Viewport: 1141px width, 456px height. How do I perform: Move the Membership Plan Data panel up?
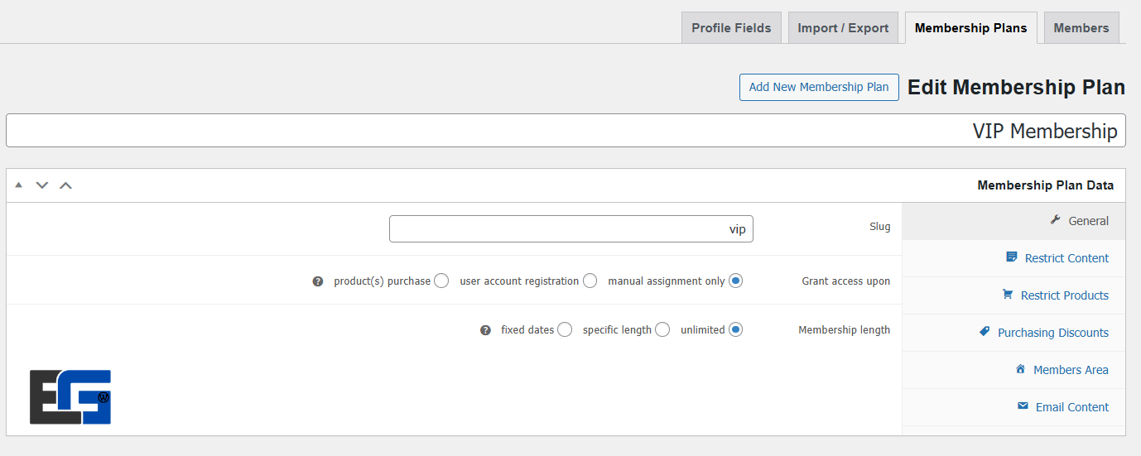pos(65,185)
